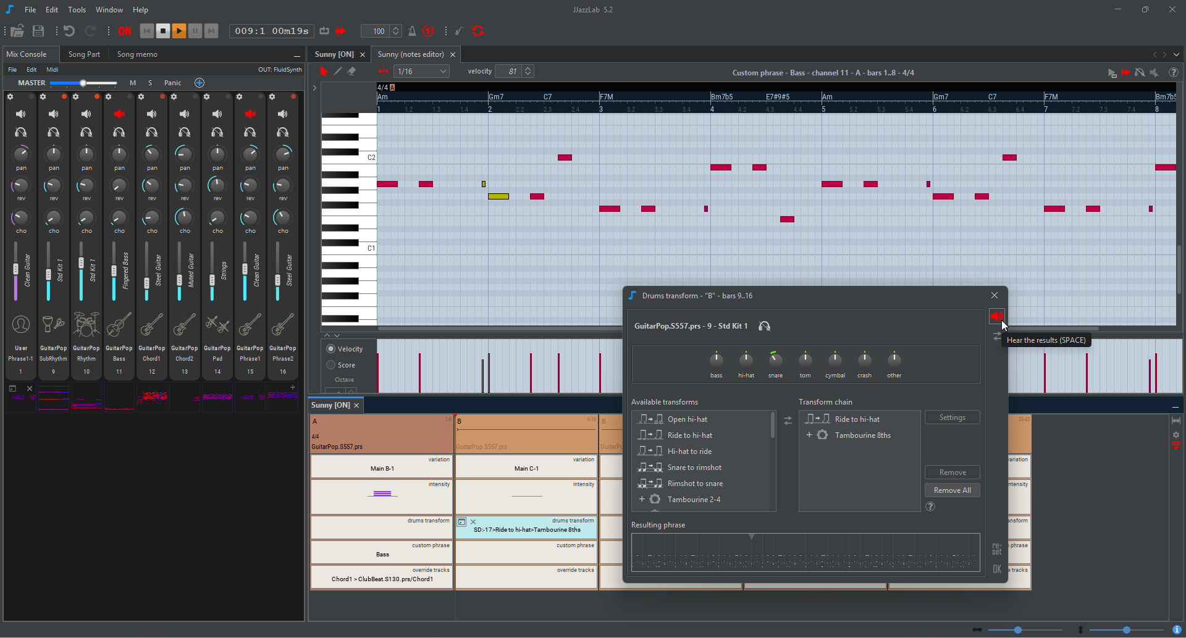Select the pencil draw tool in notes editor

point(338,72)
